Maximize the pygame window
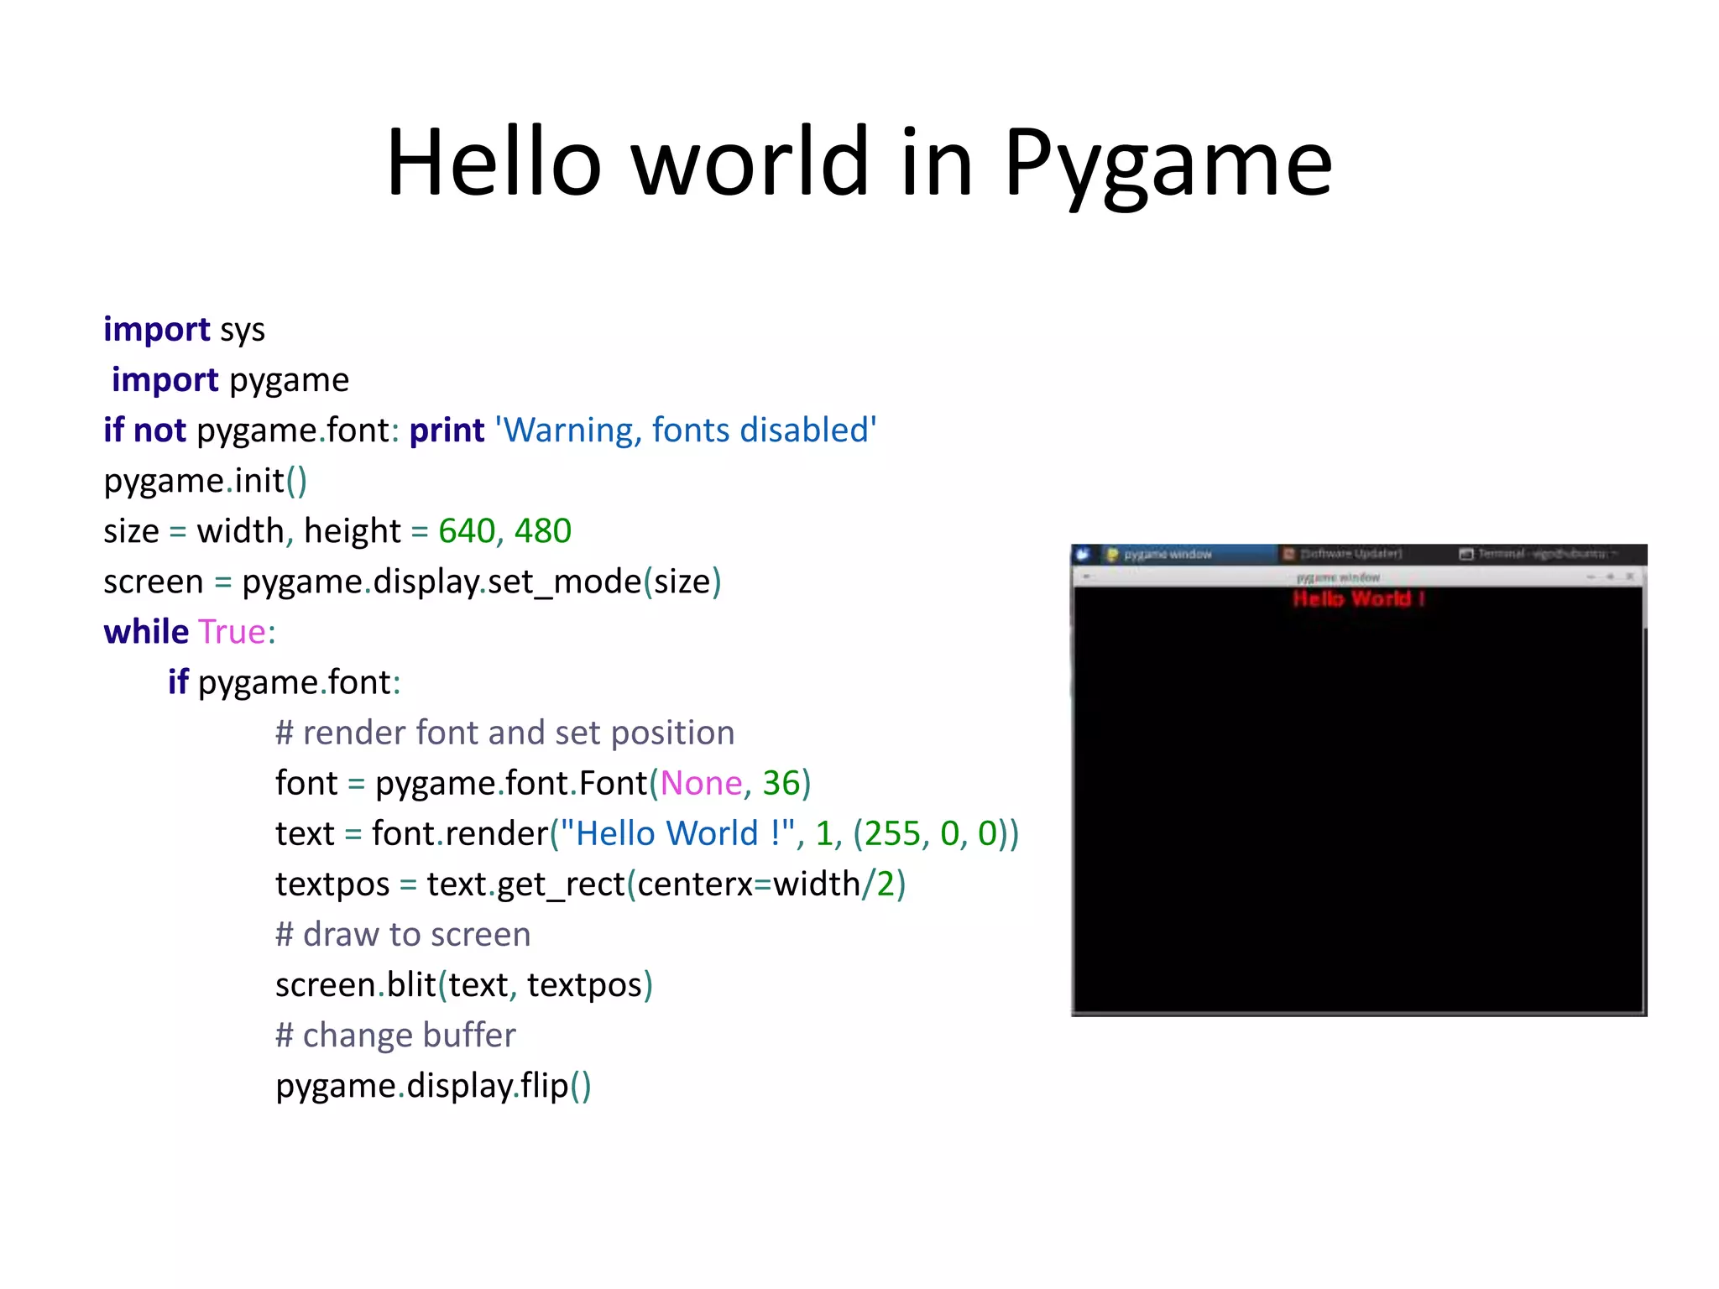 pos(1610,577)
